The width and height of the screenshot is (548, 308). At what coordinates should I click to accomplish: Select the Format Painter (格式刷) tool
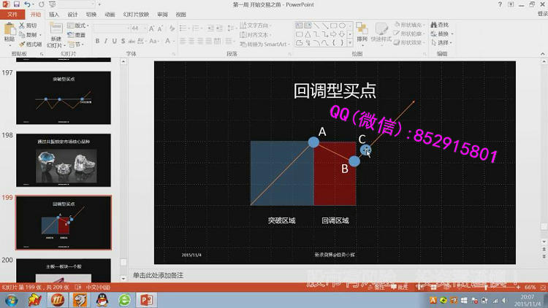coord(30,44)
